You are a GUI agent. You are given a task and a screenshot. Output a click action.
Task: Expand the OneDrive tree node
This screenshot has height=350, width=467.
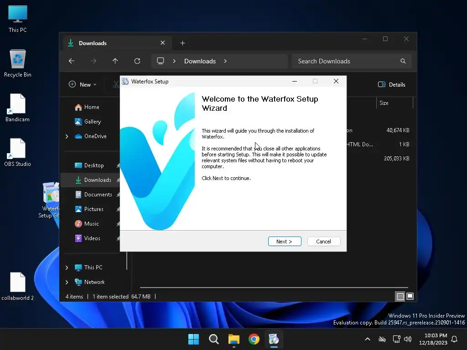(67, 136)
